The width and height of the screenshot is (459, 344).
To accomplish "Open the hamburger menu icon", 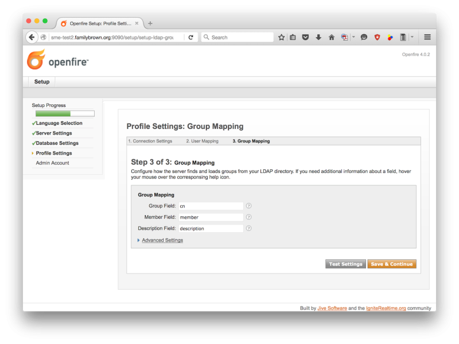I will coord(427,37).
